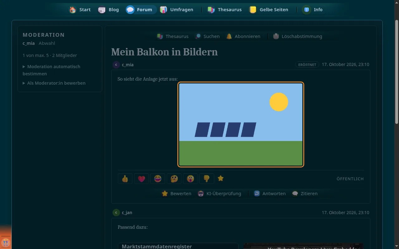React with the thumbs-down emoji
399x249 pixels.
(206, 179)
